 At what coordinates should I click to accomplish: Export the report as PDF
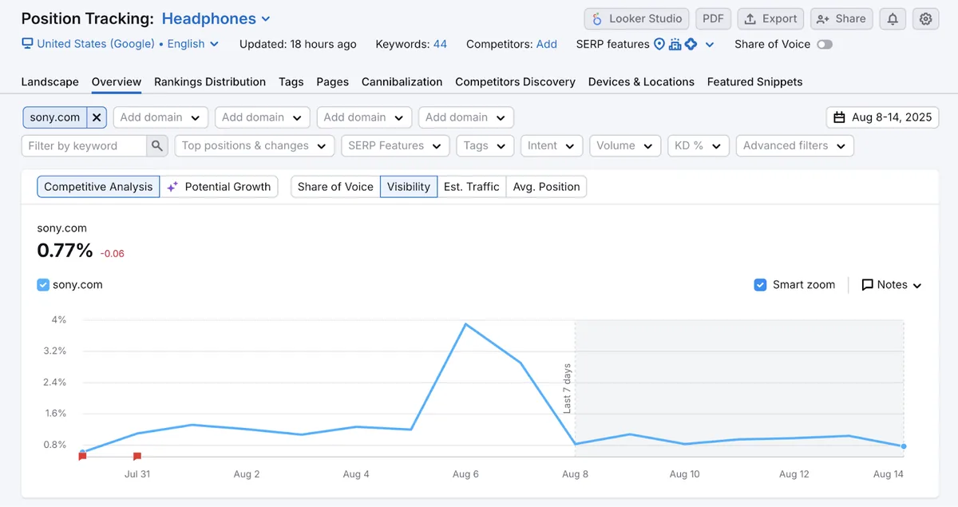713,18
